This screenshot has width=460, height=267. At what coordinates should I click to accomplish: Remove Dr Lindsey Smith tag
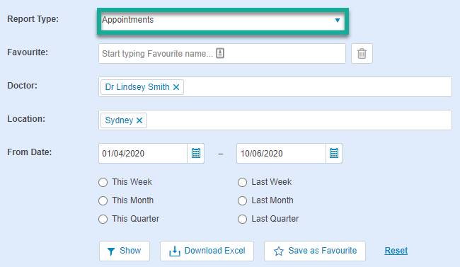point(176,87)
